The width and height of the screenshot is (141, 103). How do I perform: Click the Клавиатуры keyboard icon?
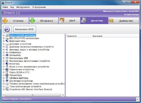point(7,52)
